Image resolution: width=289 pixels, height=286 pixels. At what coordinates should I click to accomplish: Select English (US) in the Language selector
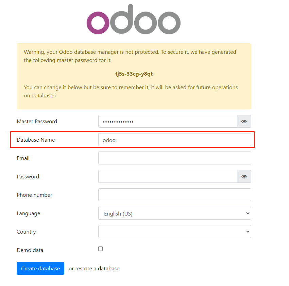pos(174,213)
